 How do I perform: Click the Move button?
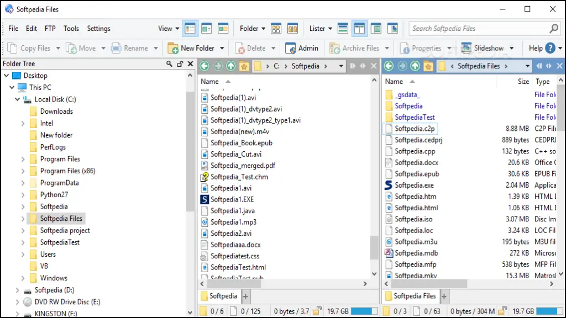coord(82,48)
